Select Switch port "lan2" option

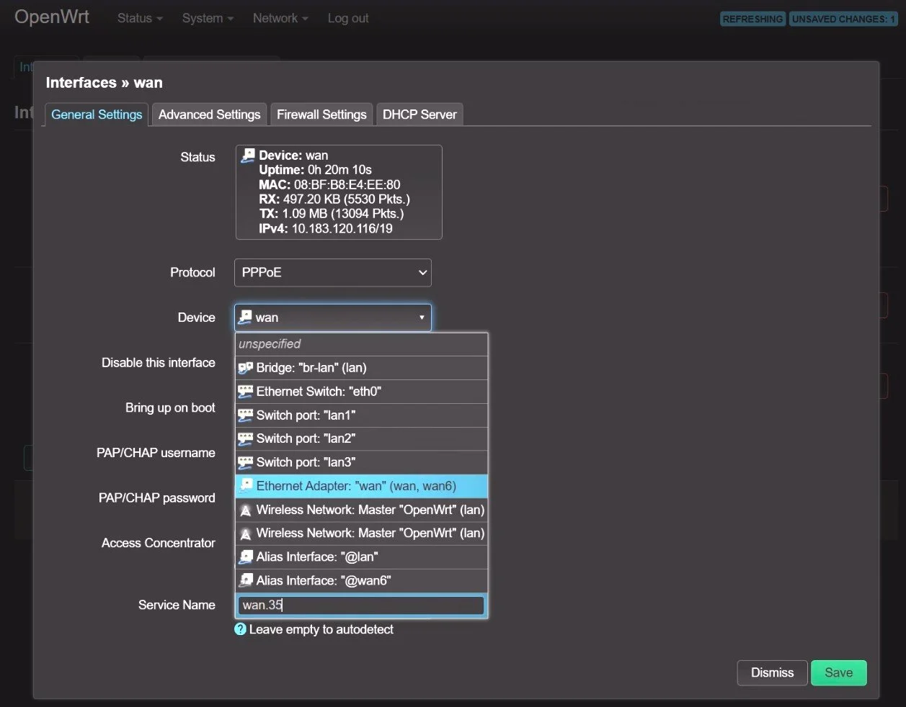coord(362,438)
